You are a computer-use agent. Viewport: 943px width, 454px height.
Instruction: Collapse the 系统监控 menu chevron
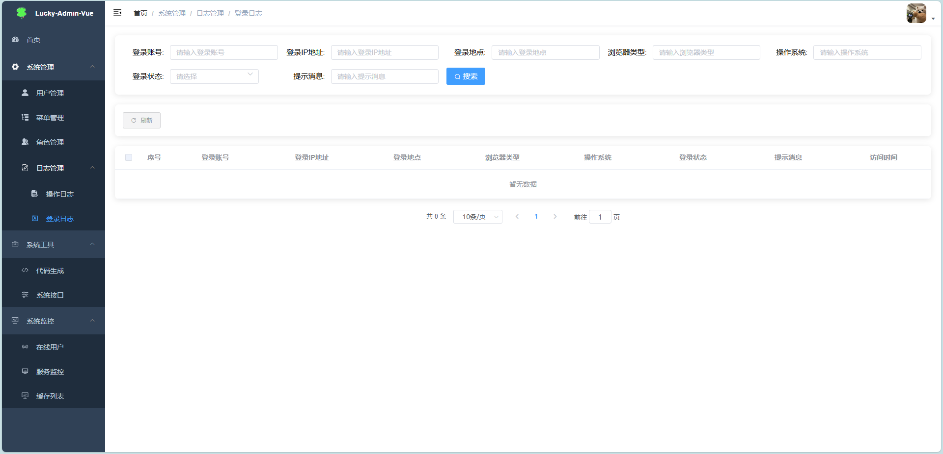pos(92,321)
